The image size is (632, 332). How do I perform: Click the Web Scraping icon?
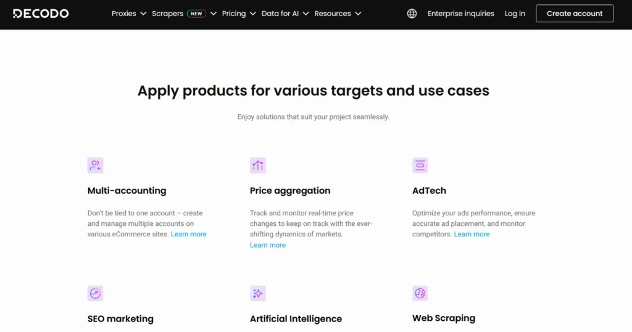pos(420,293)
